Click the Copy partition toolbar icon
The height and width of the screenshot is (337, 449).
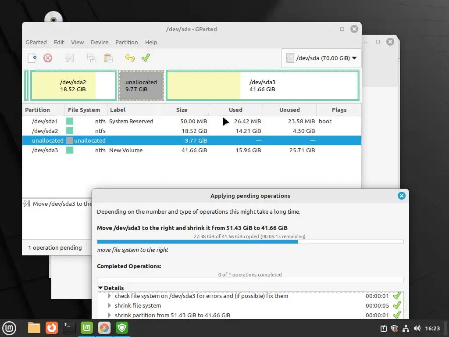92,58
